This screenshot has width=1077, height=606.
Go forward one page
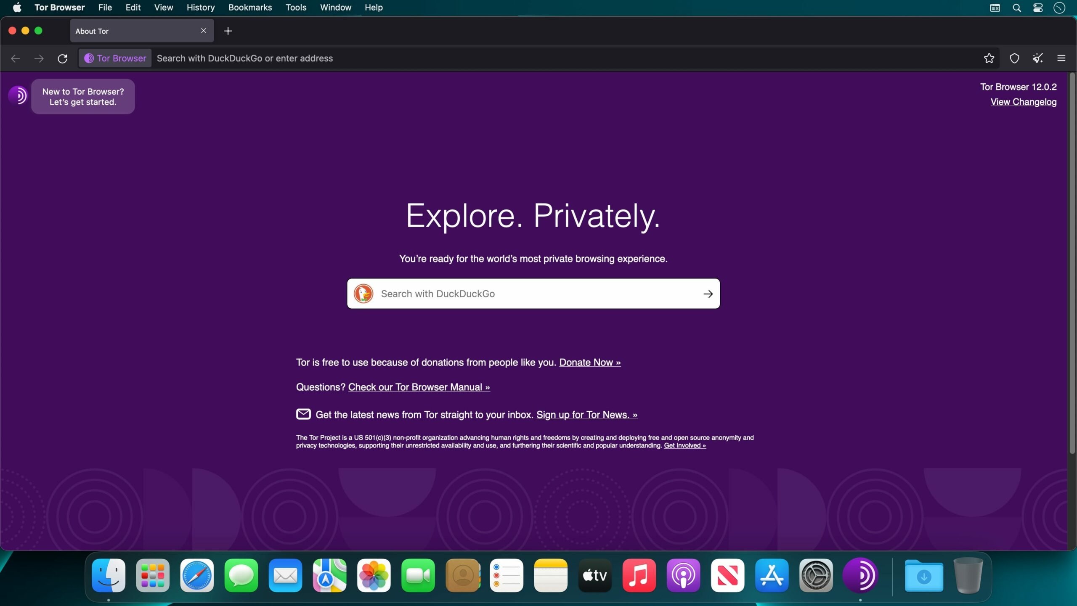pyautogui.click(x=39, y=58)
